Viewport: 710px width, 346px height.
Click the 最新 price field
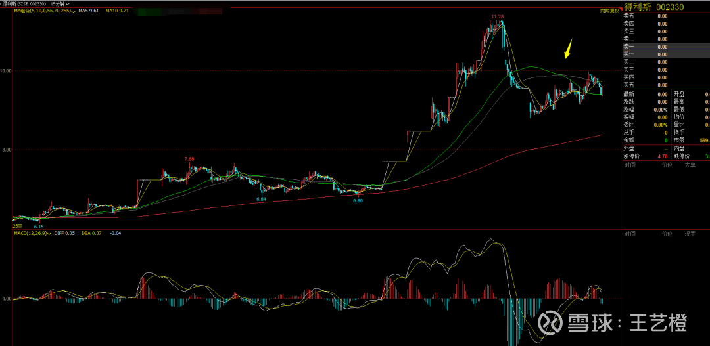pos(646,94)
